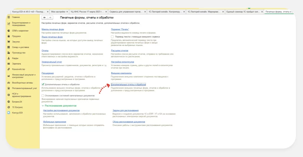This screenshot has width=303, height=157.
Task: Click the Склад и доставка grid icon
Action: [x=9, y=47]
